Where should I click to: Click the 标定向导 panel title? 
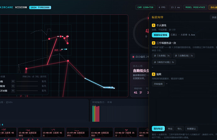(x=158, y=17)
